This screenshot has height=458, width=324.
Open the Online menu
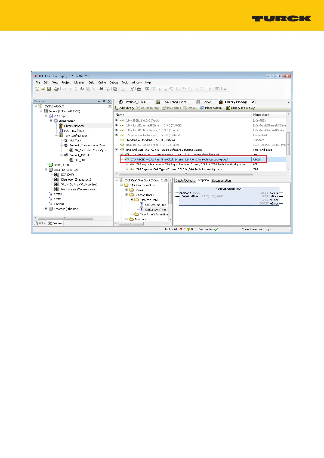point(102,82)
